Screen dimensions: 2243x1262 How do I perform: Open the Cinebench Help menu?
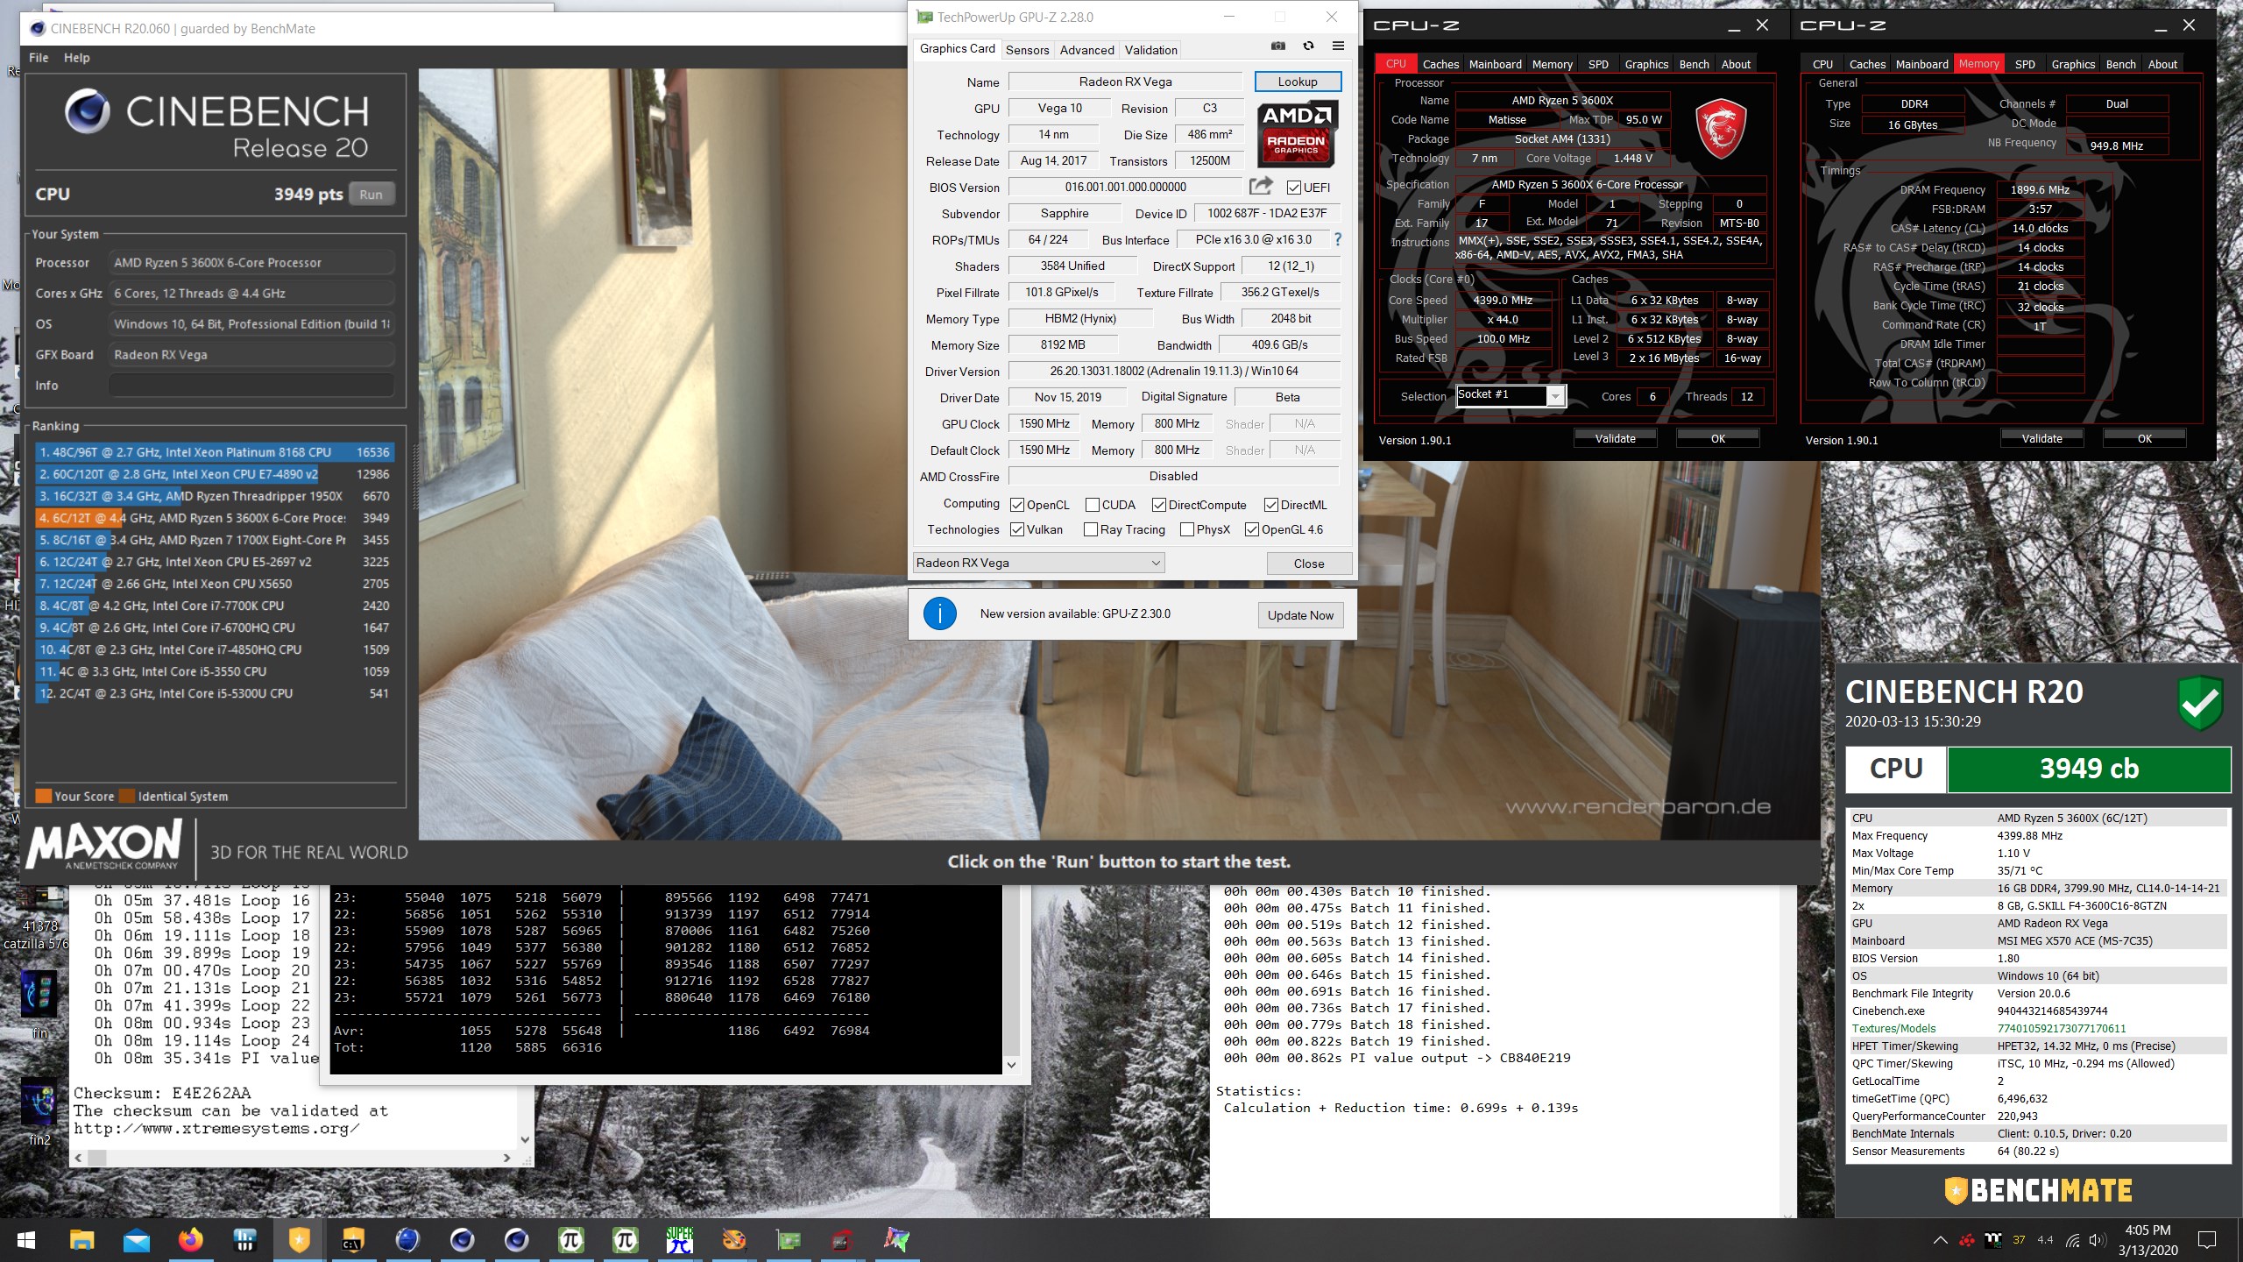[77, 58]
